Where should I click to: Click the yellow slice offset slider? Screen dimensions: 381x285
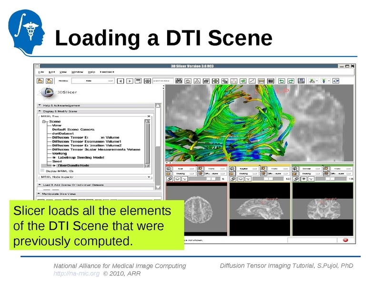(268, 179)
